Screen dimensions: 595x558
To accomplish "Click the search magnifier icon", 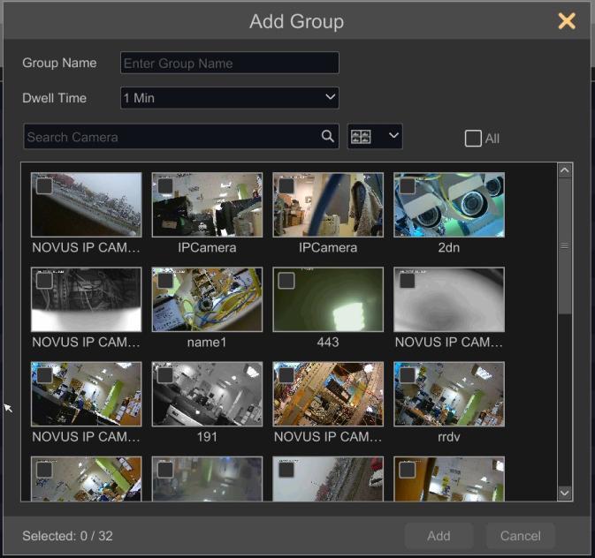I will (x=327, y=136).
